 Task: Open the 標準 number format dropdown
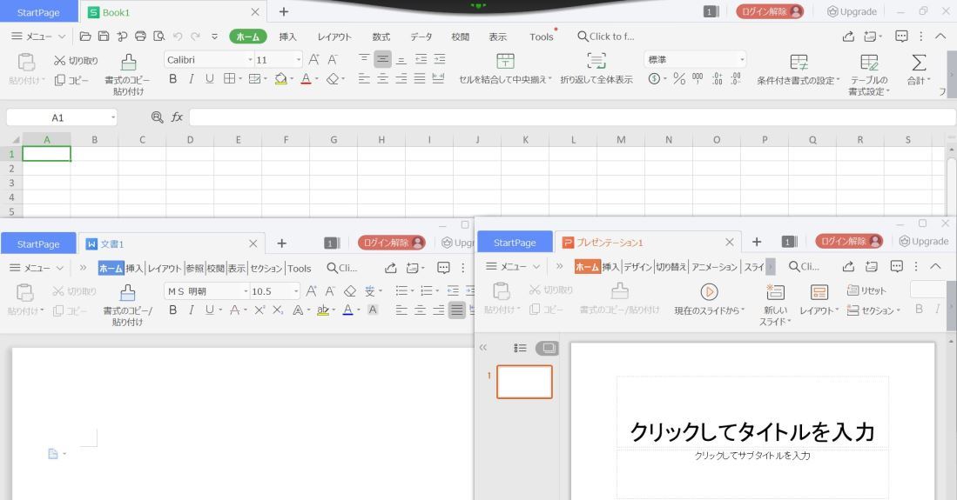pyautogui.click(x=742, y=60)
